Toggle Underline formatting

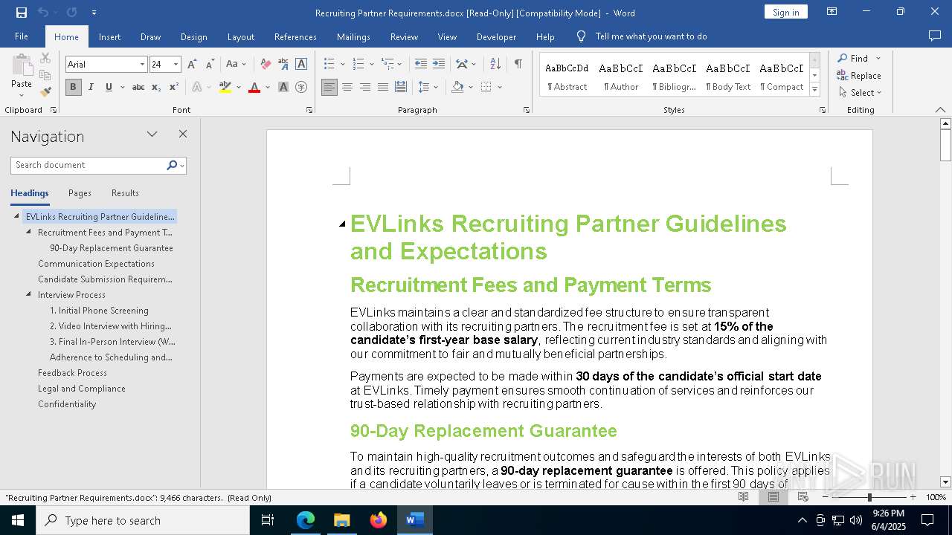click(109, 87)
